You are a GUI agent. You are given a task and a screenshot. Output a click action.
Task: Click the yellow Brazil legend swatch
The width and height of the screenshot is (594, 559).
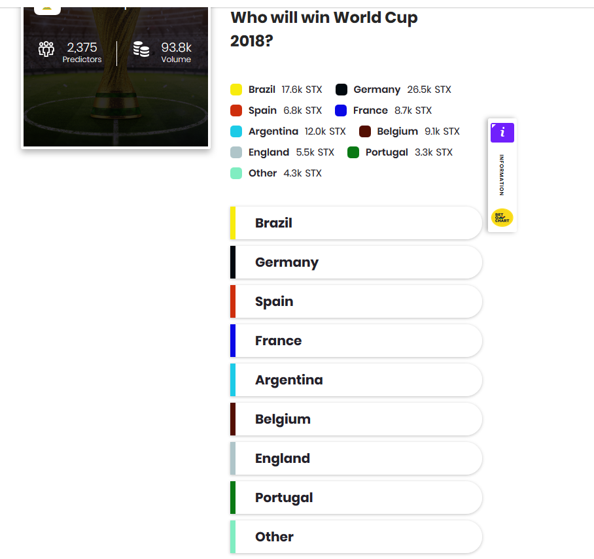coord(236,90)
